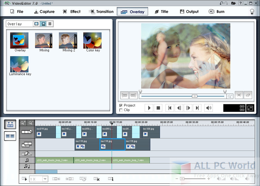Stop the preview playback
260x186 pixels.
click(x=158, y=108)
